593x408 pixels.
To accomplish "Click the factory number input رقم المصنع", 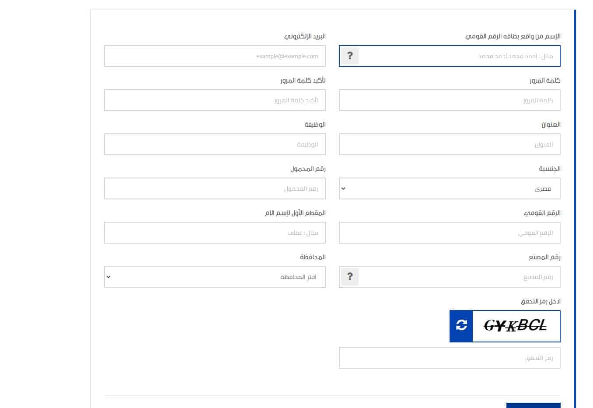I will 459,277.
